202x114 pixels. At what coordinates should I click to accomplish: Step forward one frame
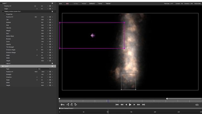(134, 105)
